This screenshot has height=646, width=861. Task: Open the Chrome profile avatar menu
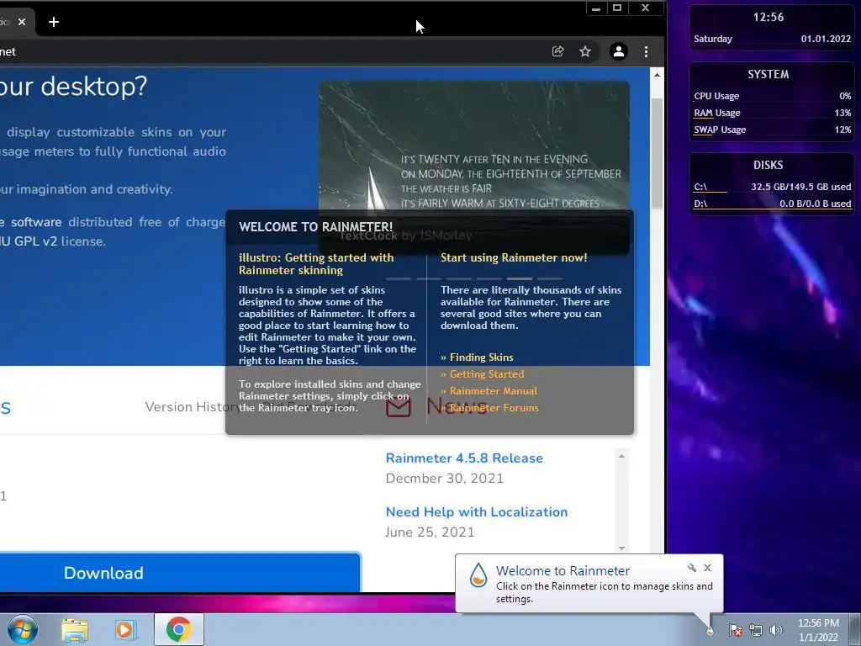(619, 51)
